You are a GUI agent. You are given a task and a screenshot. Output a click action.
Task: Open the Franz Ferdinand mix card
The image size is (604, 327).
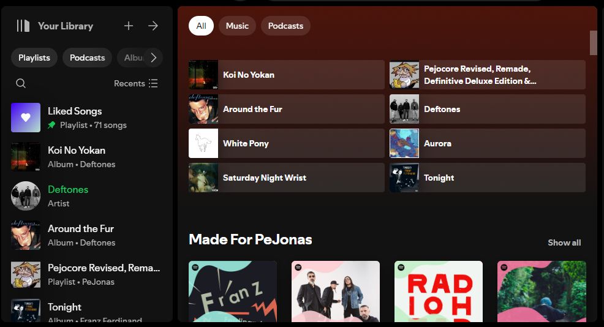pos(233,291)
